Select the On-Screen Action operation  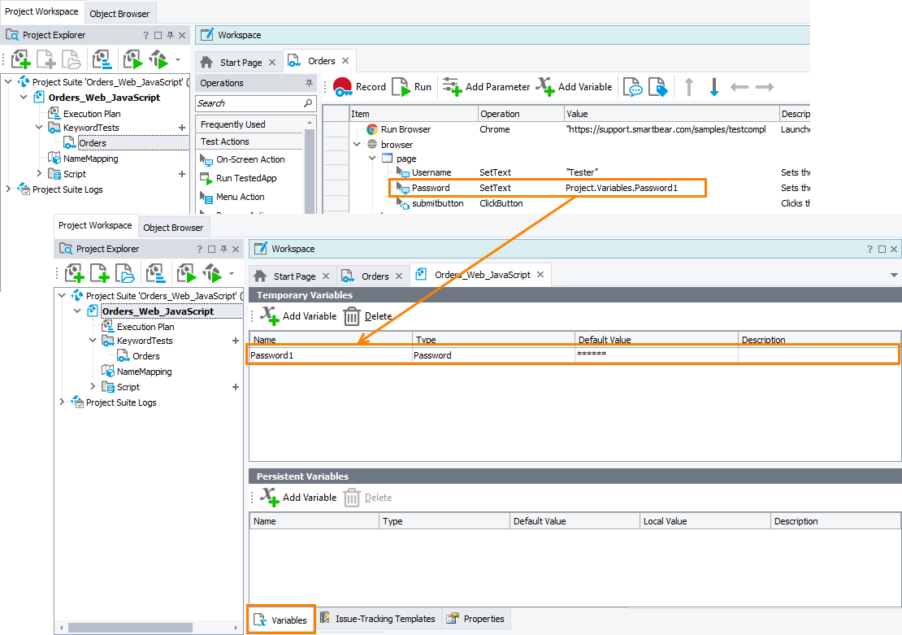[x=249, y=159]
